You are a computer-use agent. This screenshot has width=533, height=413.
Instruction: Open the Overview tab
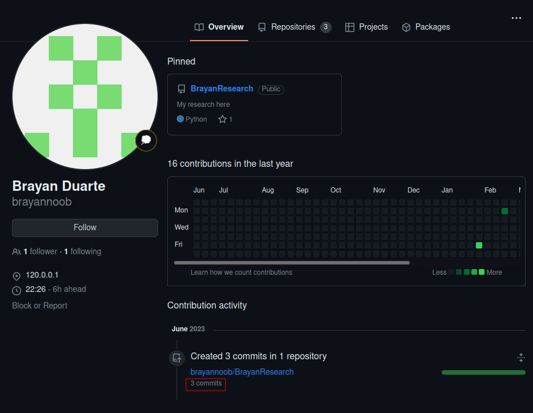click(x=219, y=27)
